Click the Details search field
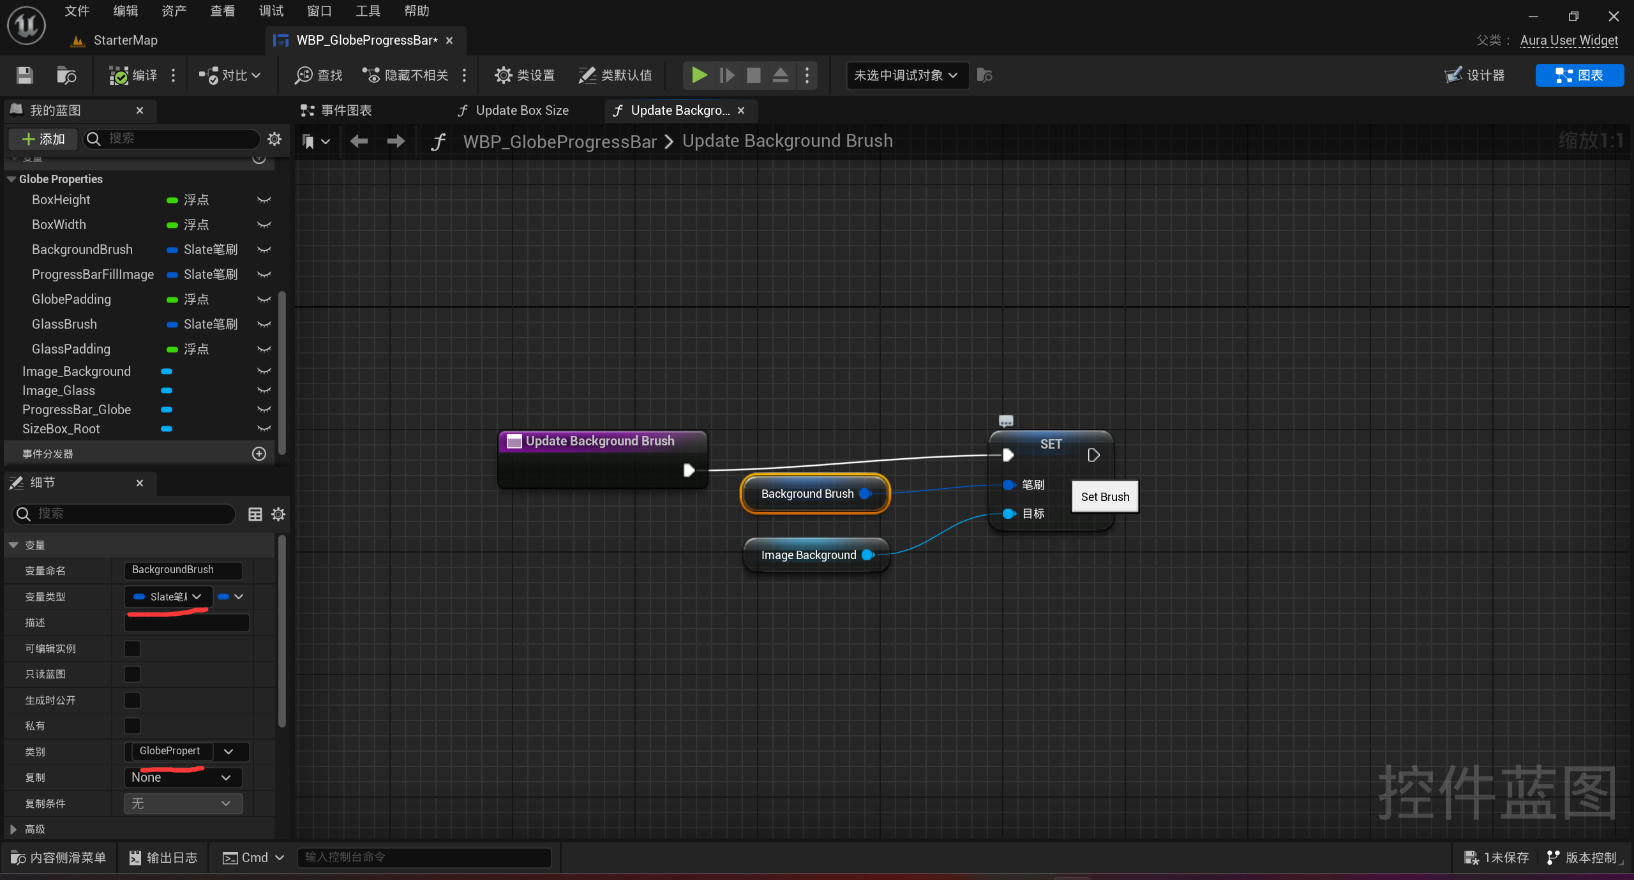 [124, 514]
